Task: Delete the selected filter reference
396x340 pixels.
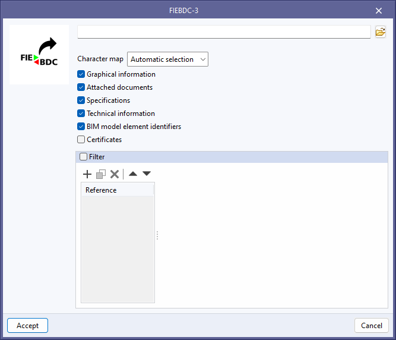Action: [x=115, y=174]
